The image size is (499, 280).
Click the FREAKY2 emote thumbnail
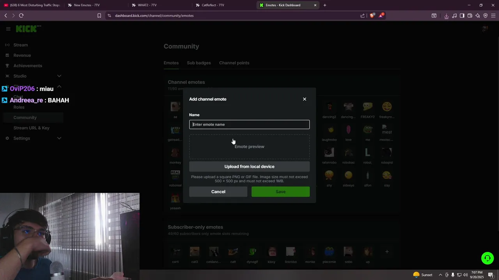368,107
